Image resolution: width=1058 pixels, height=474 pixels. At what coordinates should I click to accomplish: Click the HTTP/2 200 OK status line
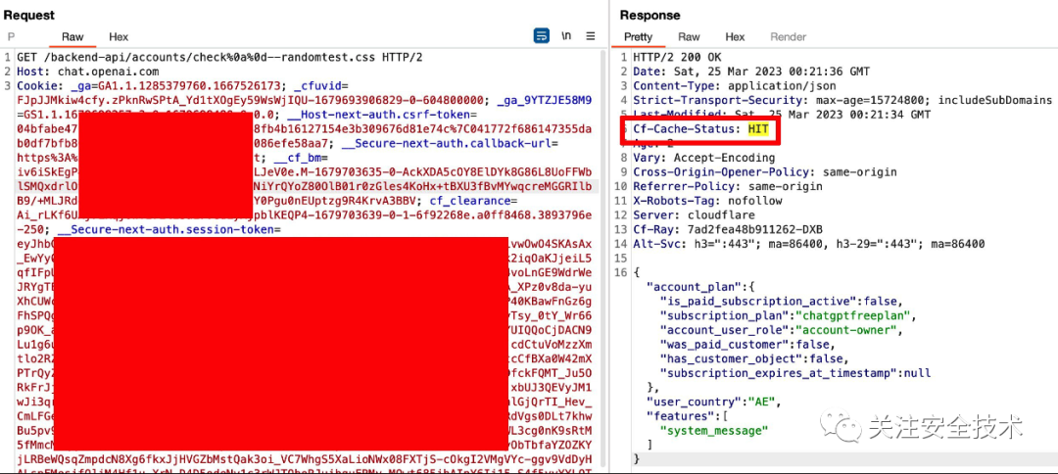pos(677,58)
